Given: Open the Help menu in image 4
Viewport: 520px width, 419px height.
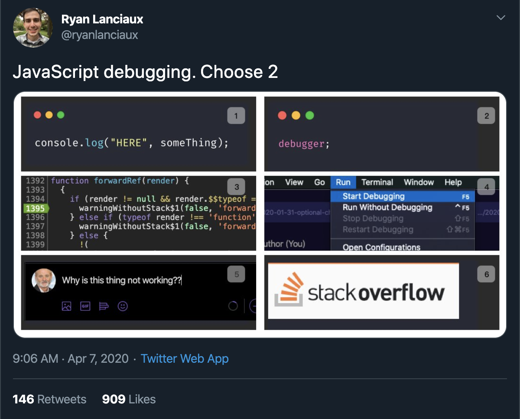Looking at the screenshot, I should pos(453,182).
